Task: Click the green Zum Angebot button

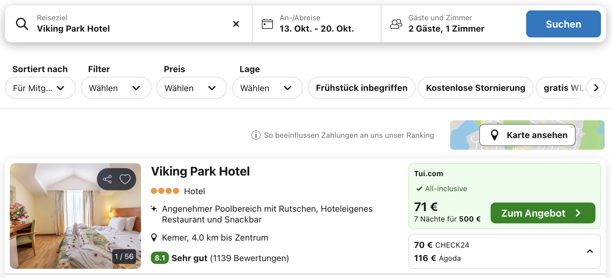Action: coord(542,213)
